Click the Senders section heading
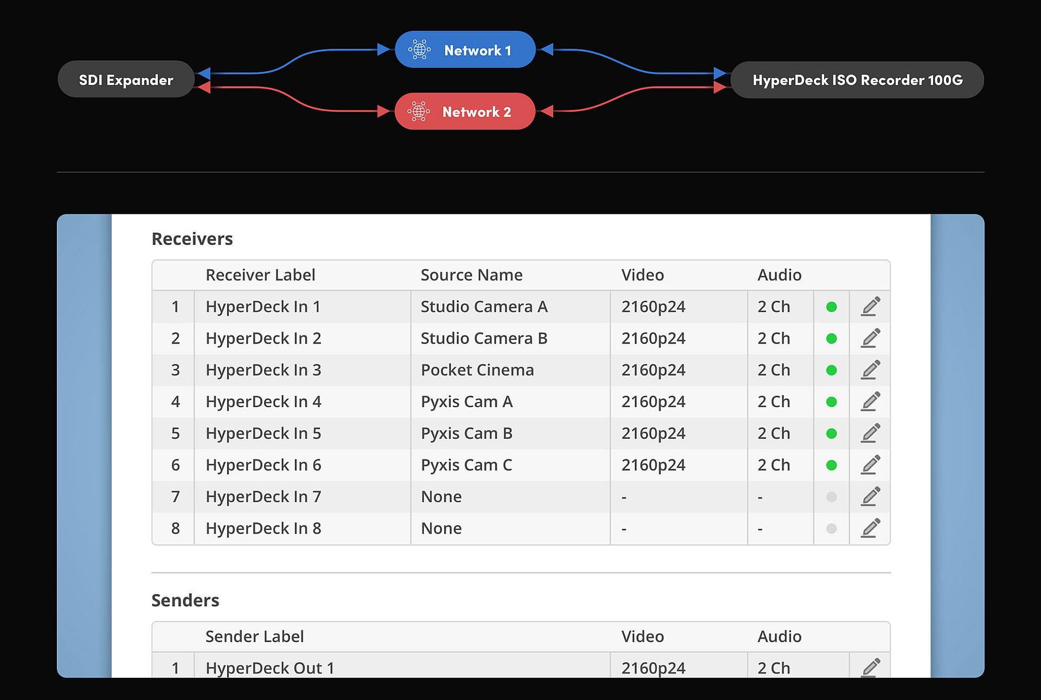 coord(185,600)
